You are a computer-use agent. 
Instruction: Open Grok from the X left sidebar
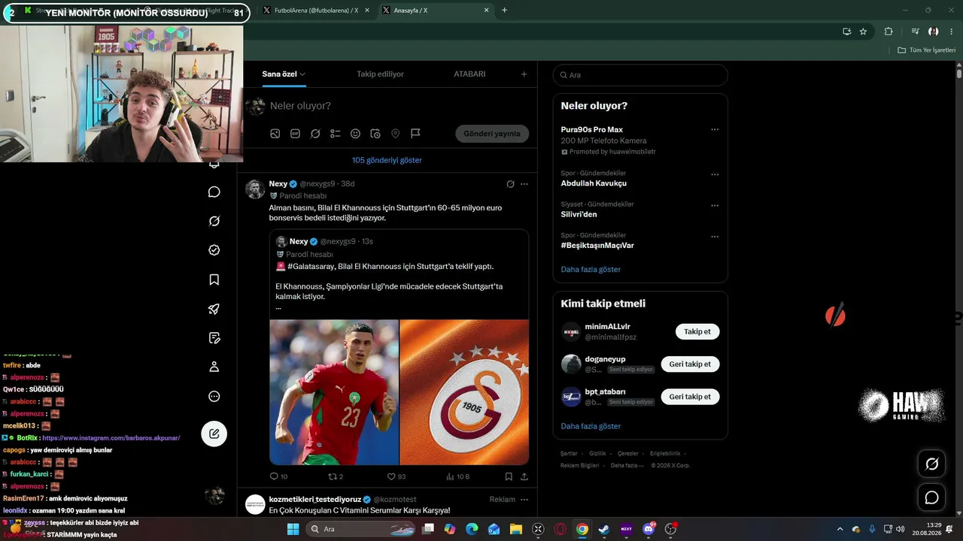coord(214,221)
